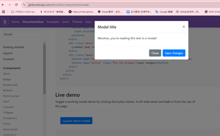Expand Layout section in sidebar

click(x=8, y=53)
